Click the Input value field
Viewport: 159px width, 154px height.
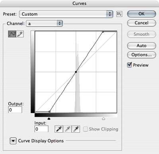[x=41, y=129]
